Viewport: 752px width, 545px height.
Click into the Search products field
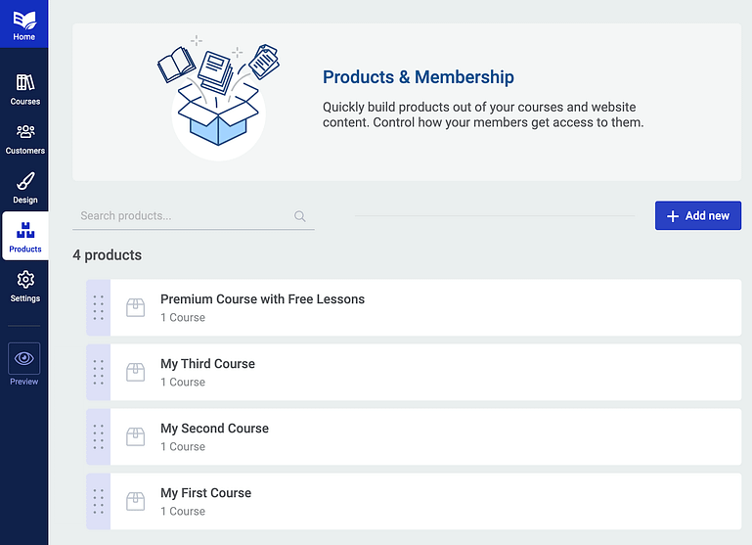(194, 216)
